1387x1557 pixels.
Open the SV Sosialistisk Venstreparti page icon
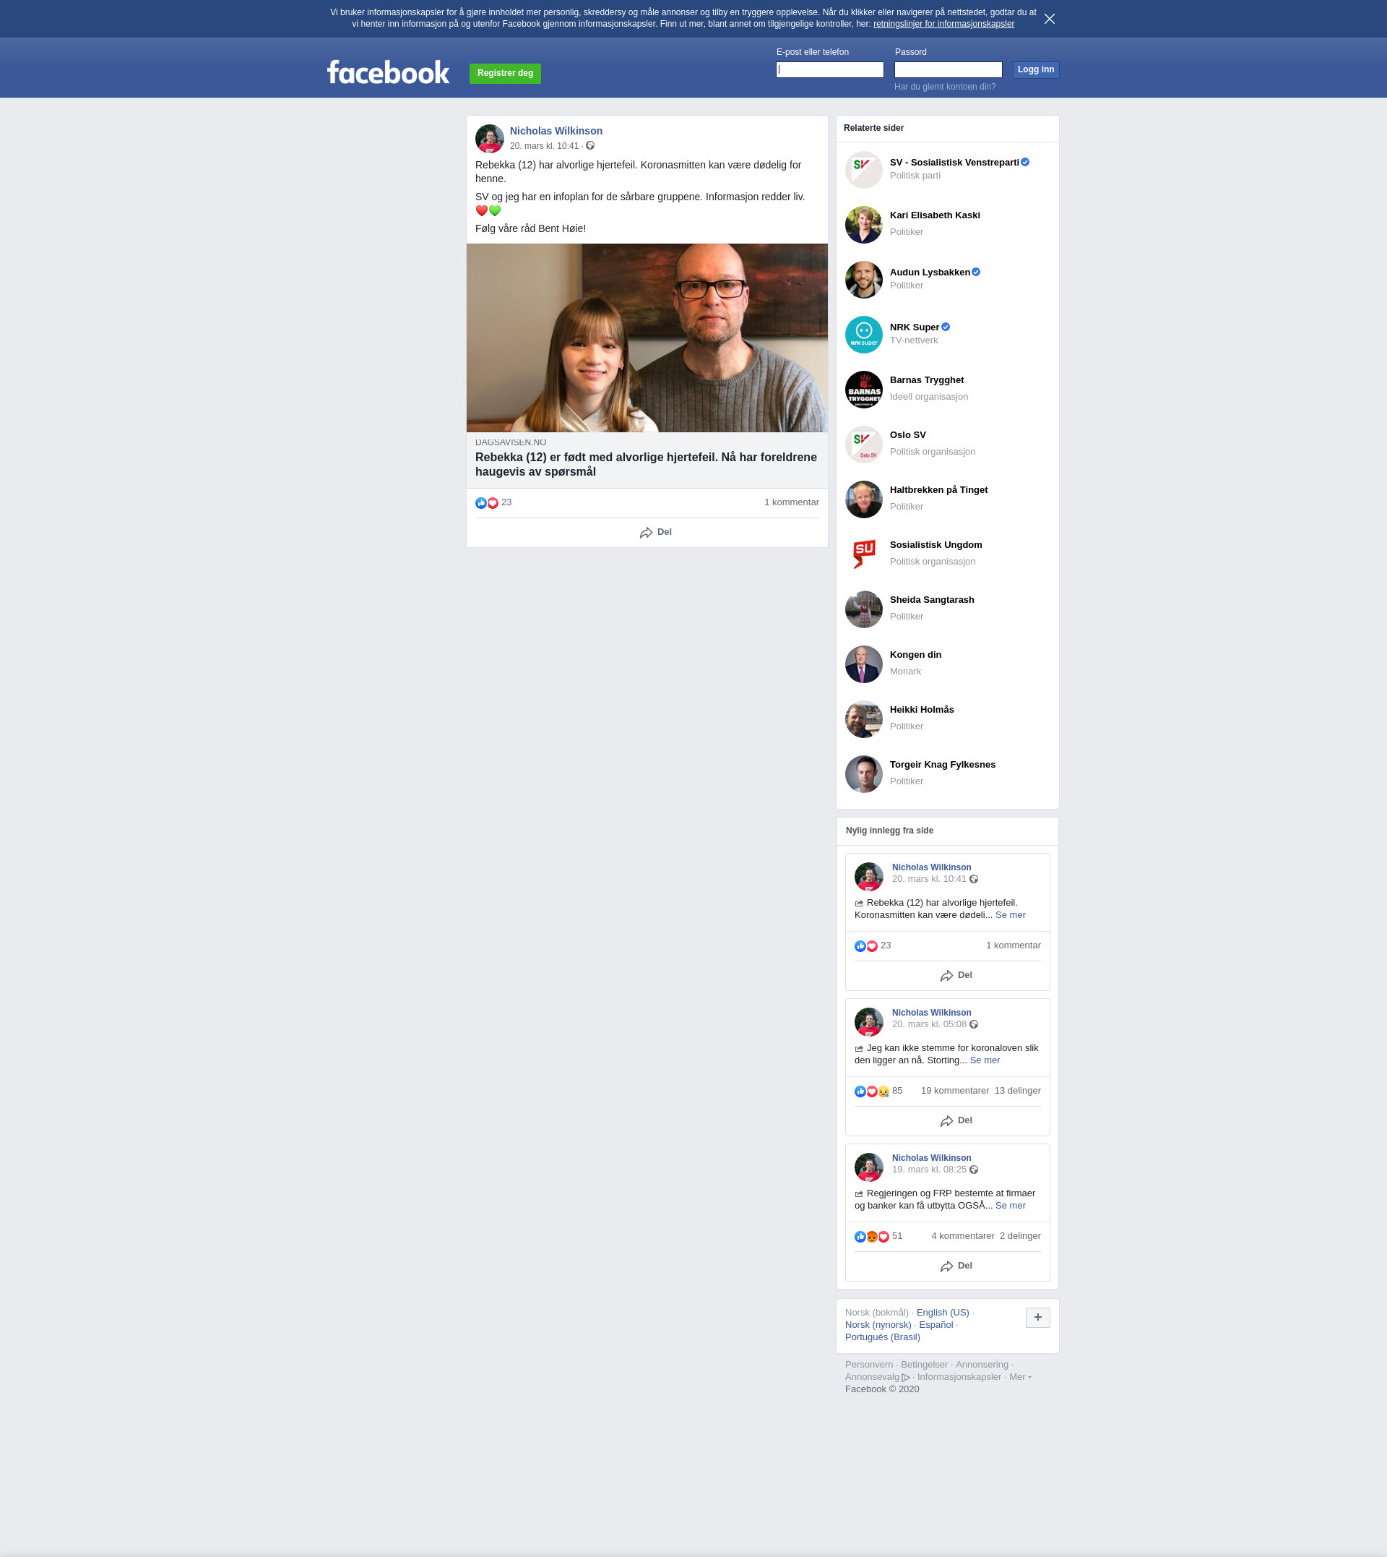point(863,170)
